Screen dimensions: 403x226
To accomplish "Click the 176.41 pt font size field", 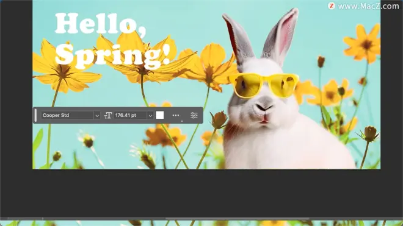I will pos(130,116).
